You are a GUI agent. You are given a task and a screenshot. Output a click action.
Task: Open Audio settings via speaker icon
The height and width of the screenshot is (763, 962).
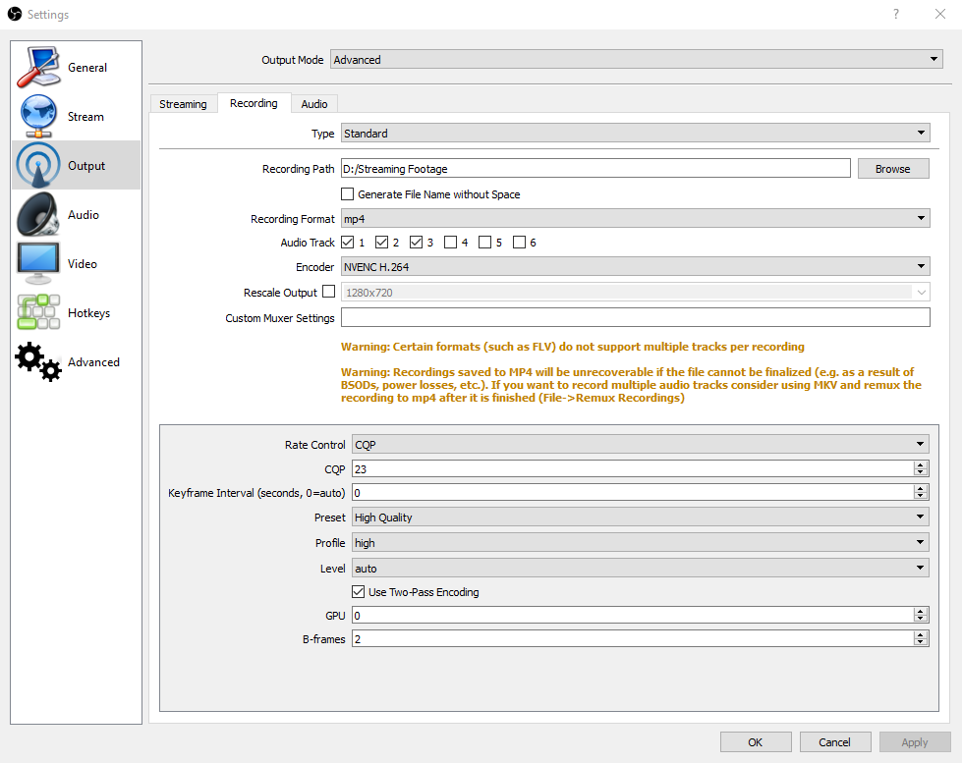click(x=38, y=214)
